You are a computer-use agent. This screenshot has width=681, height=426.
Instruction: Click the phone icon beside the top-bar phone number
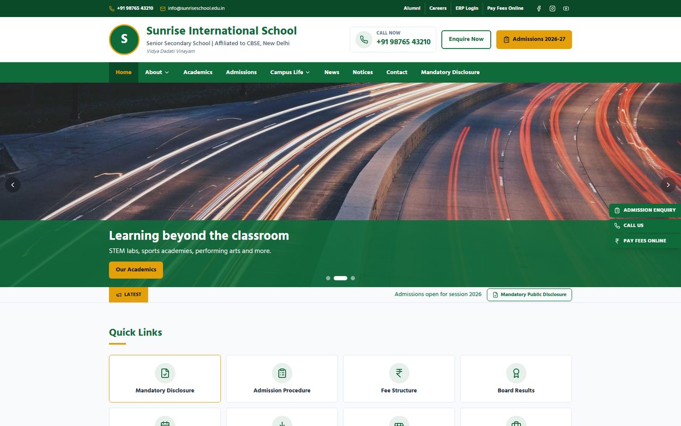112,9
